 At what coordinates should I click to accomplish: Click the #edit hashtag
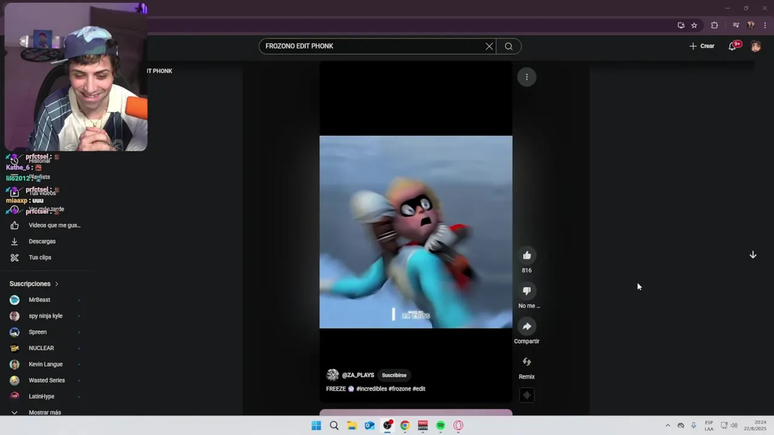tap(419, 389)
